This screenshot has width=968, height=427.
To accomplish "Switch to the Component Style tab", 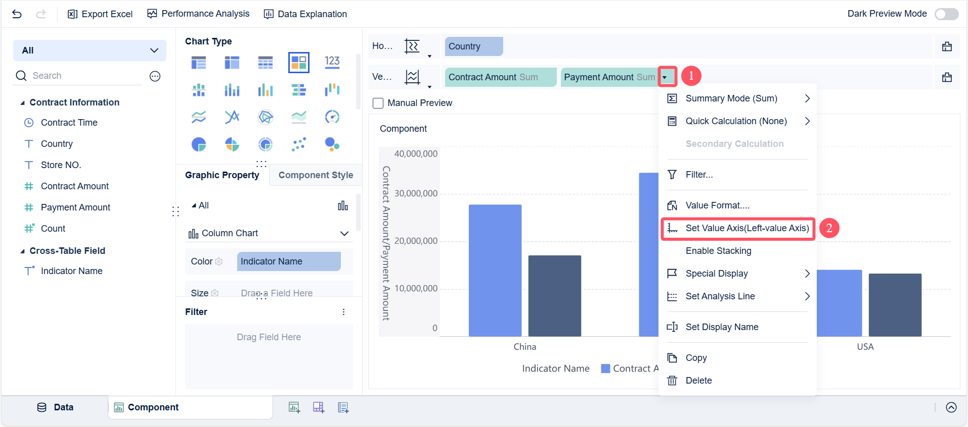I will (316, 175).
